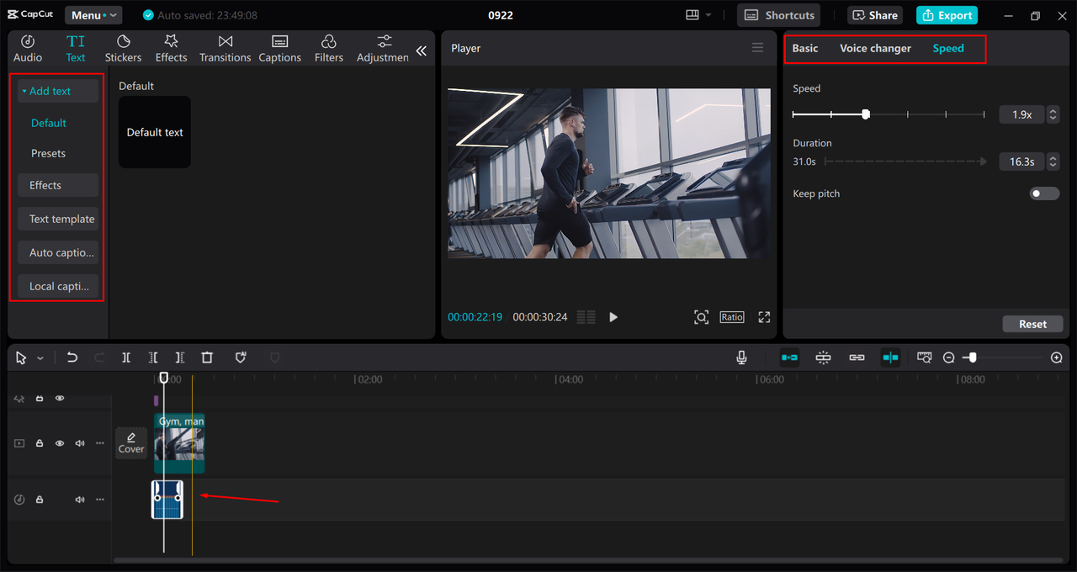Open the Menu dropdown
The height and width of the screenshot is (572, 1077).
pyautogui.click(x=93, y=15)
